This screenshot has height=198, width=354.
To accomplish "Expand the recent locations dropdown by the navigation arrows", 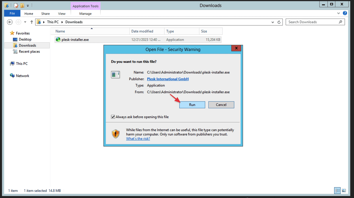I will (25, 22).
